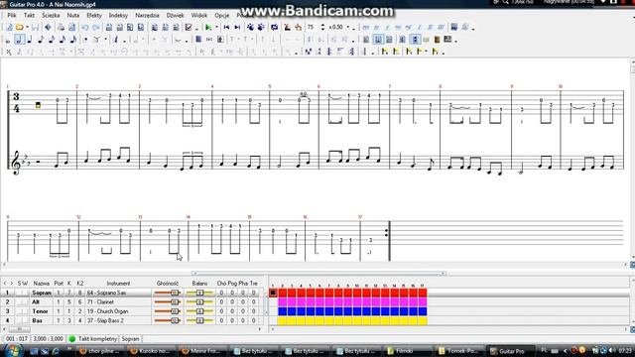
Task: Adjust the tempo 75 stepper arrows
Action: coord(322,27)
